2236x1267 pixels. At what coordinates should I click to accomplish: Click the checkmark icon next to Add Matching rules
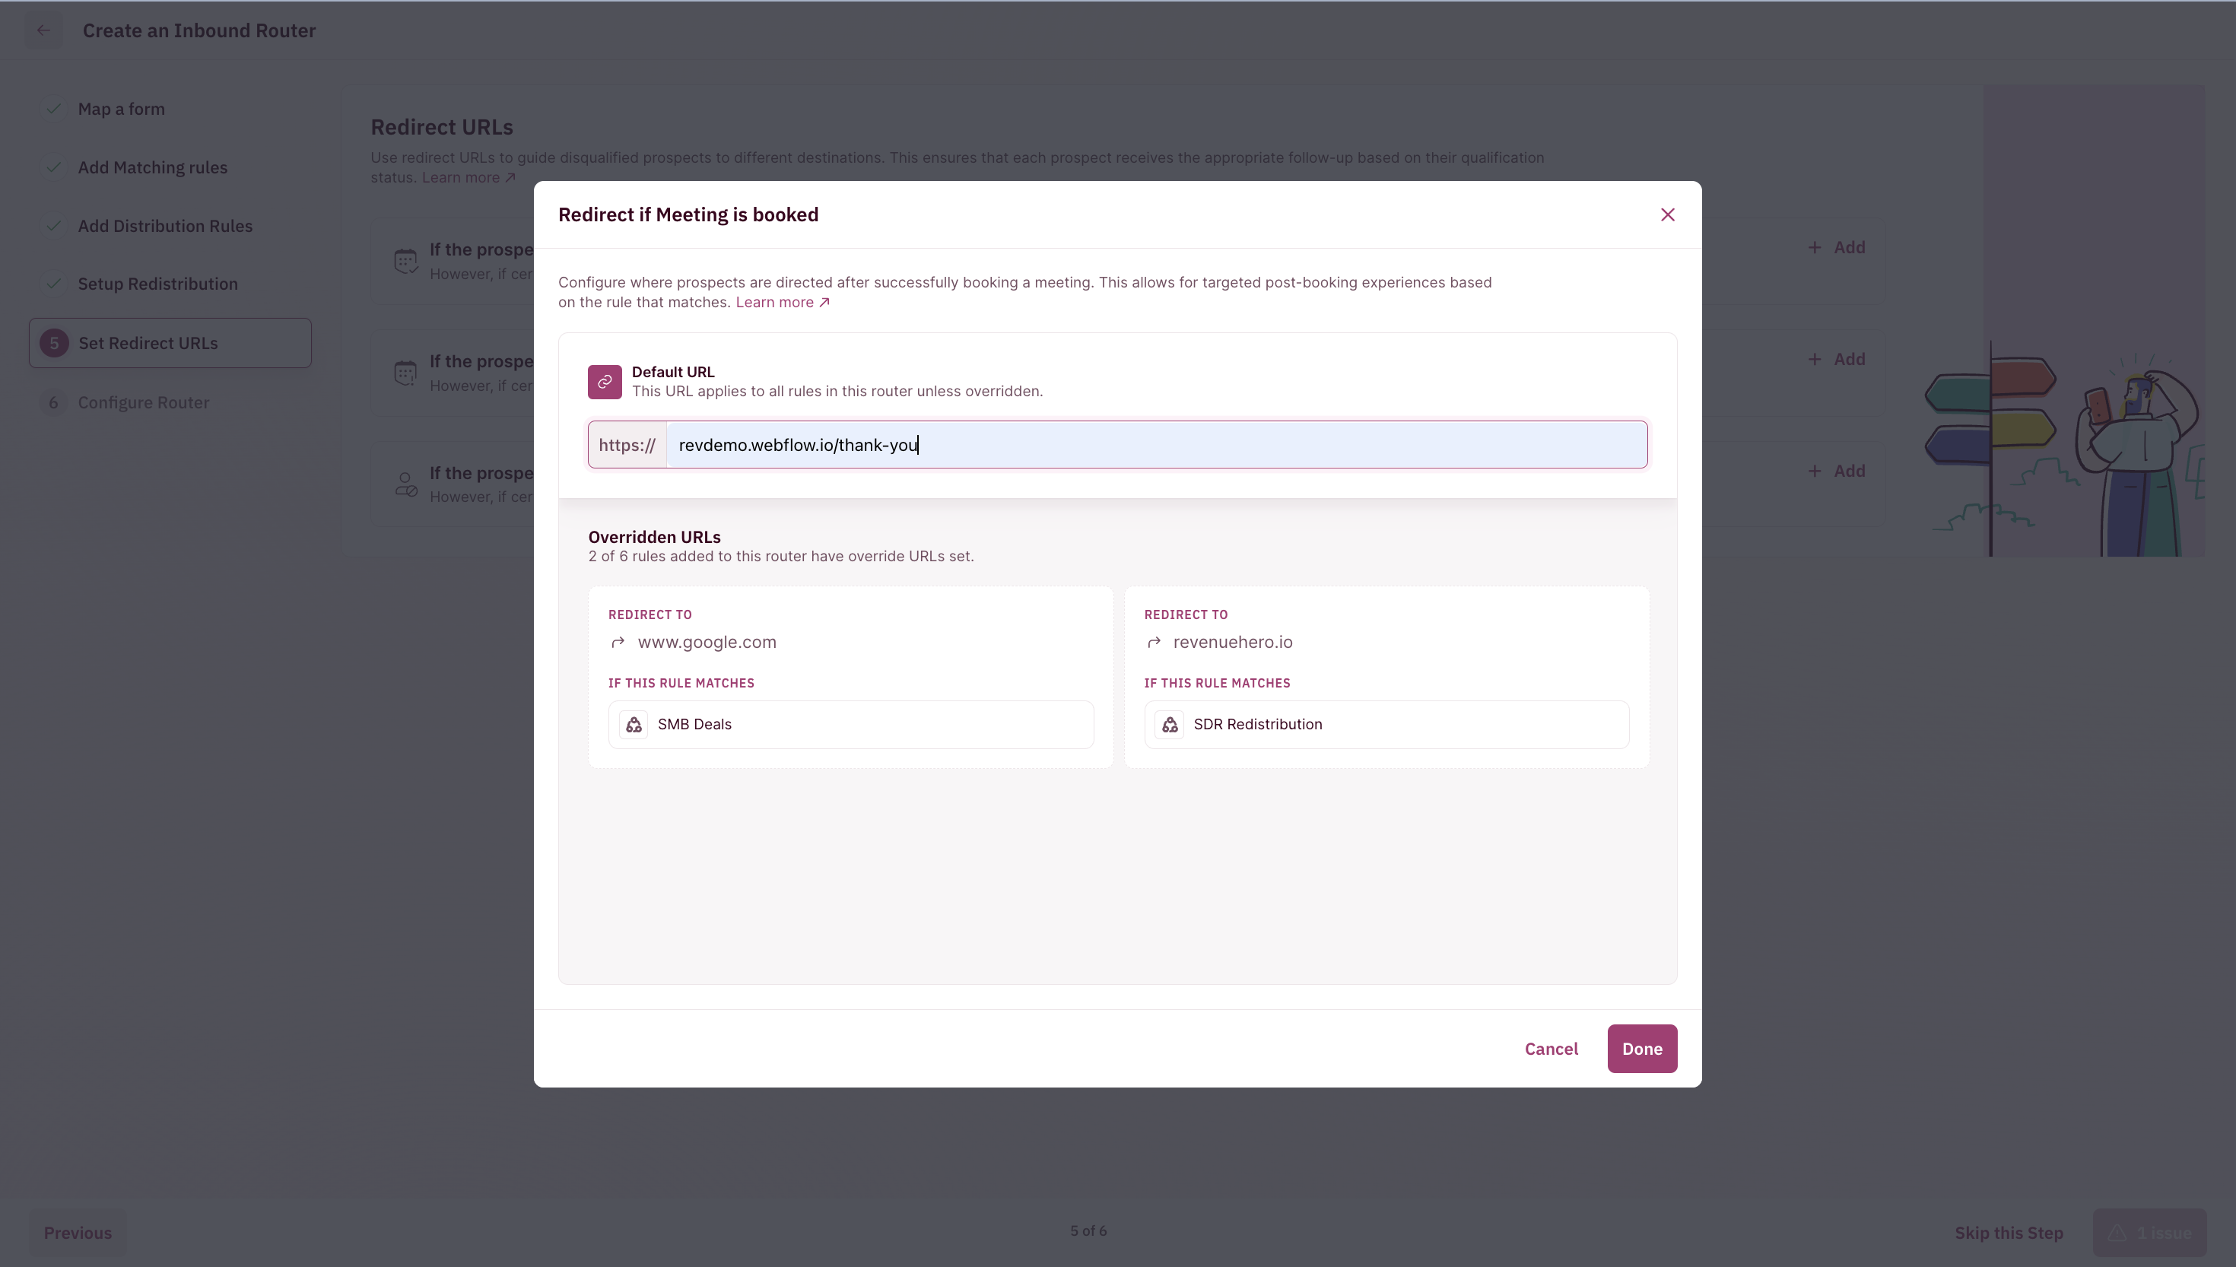click(x=54, y=167)
